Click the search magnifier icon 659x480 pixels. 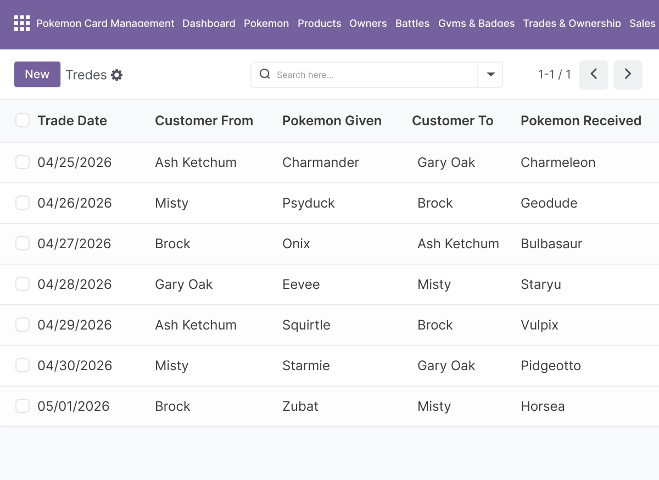[265, 74]
